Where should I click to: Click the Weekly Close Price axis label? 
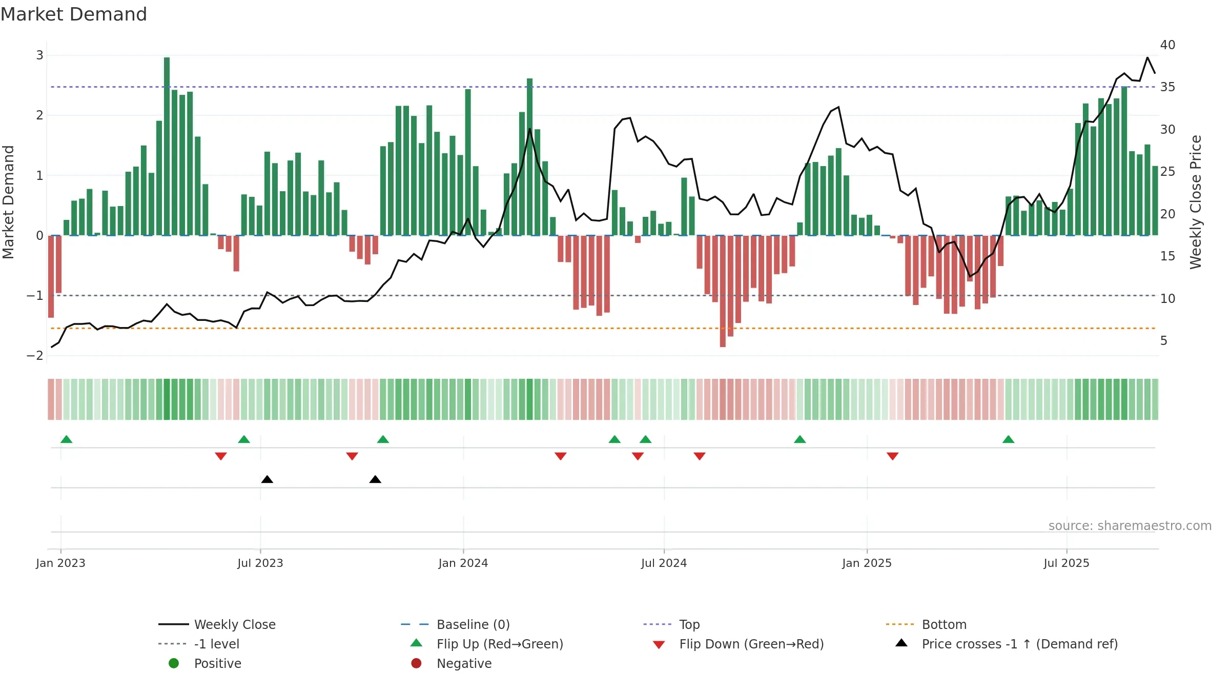pyautogui.click(x=1196, y=202)
